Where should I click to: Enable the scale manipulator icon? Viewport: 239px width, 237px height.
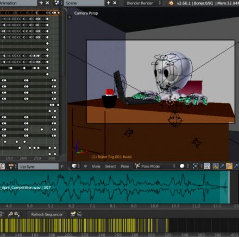pyautogui.click(x=236, y=166)
